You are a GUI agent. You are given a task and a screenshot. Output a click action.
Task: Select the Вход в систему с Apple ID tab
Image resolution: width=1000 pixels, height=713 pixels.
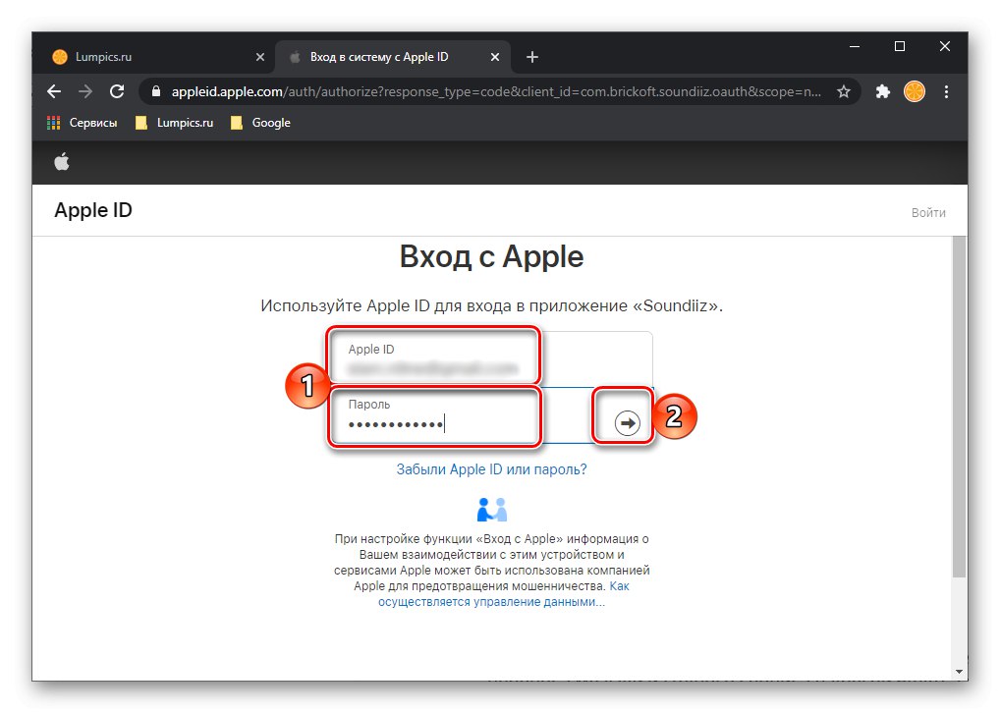pyautogui.click(x=392, y=57)
